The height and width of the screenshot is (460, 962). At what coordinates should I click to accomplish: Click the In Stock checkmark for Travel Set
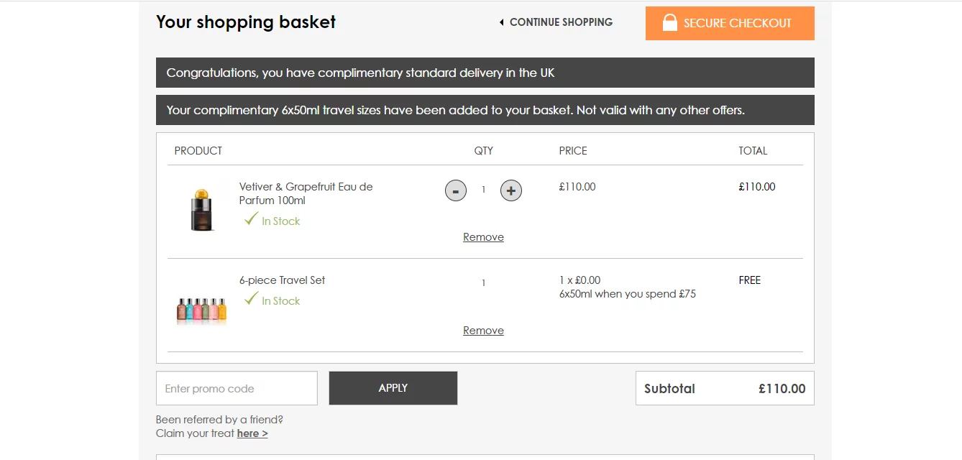(250, 299)
